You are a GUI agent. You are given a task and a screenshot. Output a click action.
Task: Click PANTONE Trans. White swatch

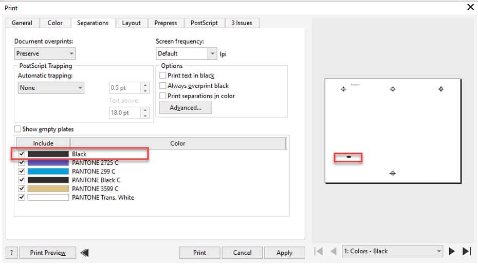pos(48,197)
